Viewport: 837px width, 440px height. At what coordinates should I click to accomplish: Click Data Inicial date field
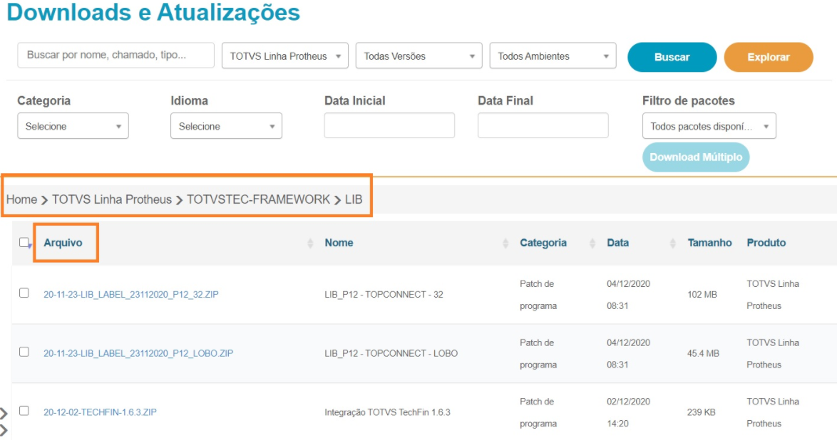coord(390,125)
